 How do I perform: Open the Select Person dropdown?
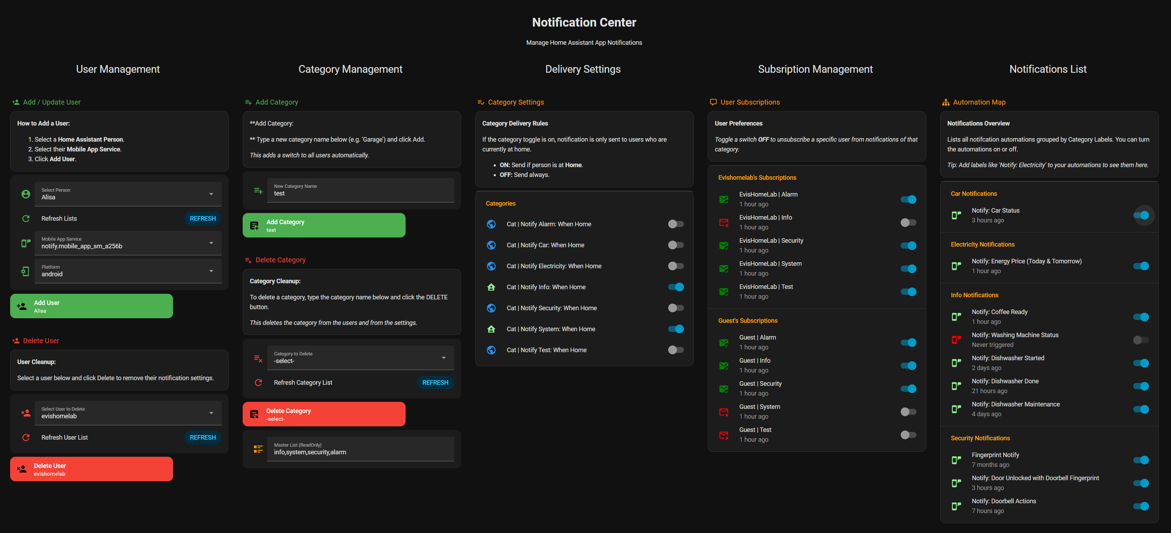coord(128,194)
